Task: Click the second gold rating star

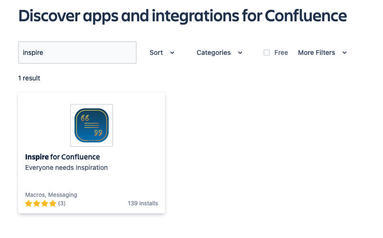Action: point(37,203)
